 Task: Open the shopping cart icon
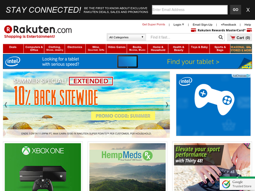point(232,38)
